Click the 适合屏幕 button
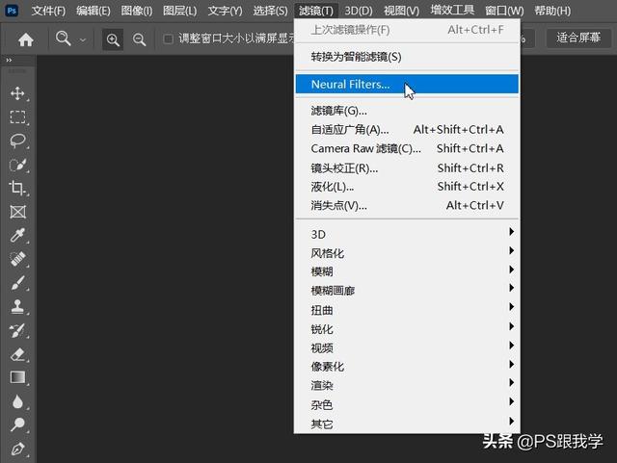 pyautogui.click(x=578, y=38)
